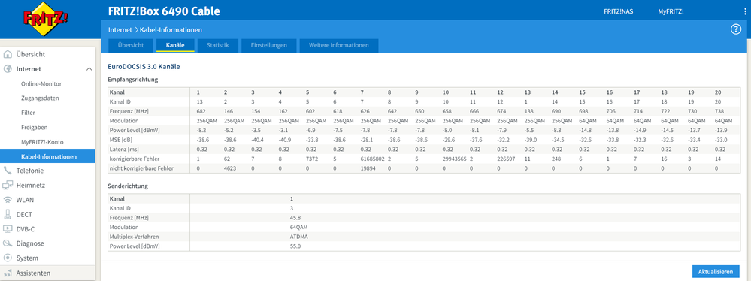The width and height of the screenshot is (751, 281).
Task: Click the value 4623 in nicht korrigierbare Fehler
Action: tap(230, 168)
